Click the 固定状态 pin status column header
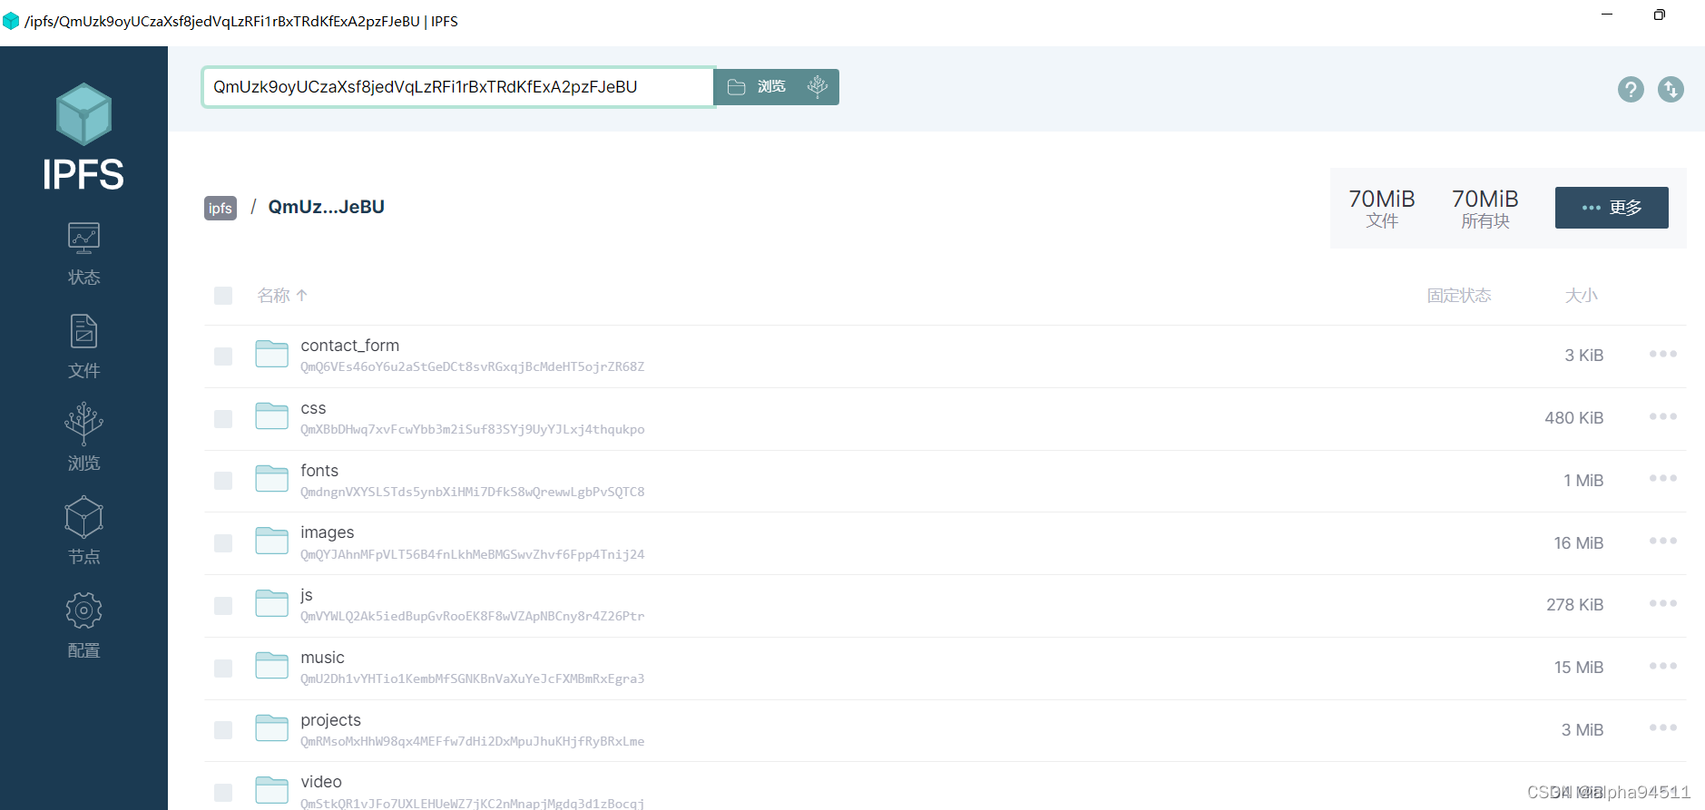Image resolution: width=1705 pixels, height=810 pixels. click(x=1459, y=296)
